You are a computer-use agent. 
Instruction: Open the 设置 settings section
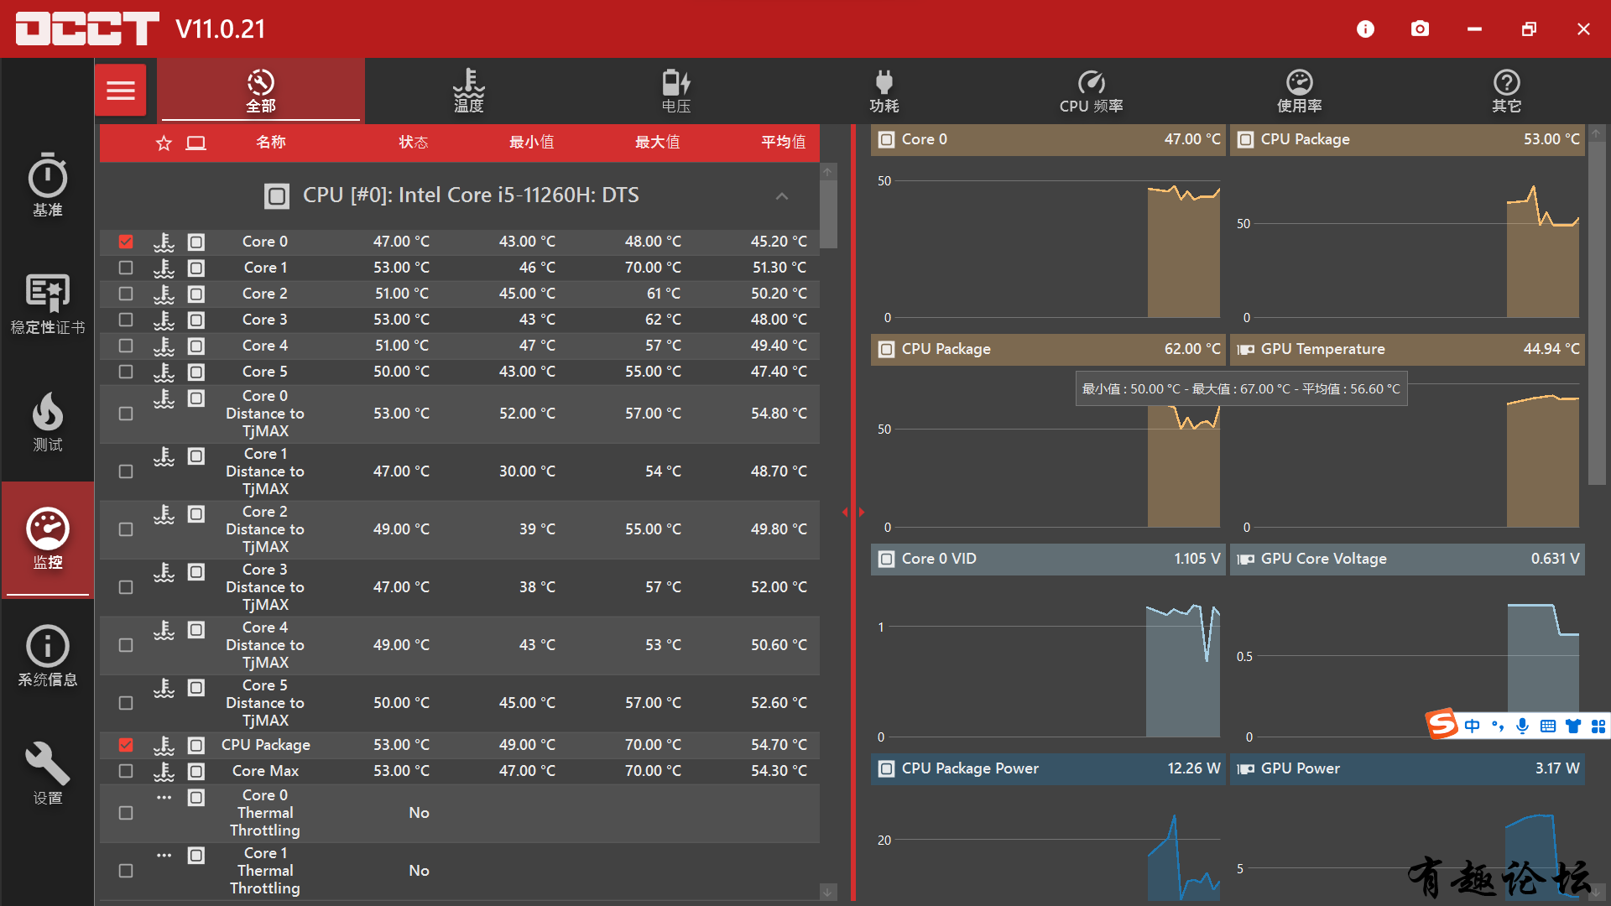coord(48,773)
